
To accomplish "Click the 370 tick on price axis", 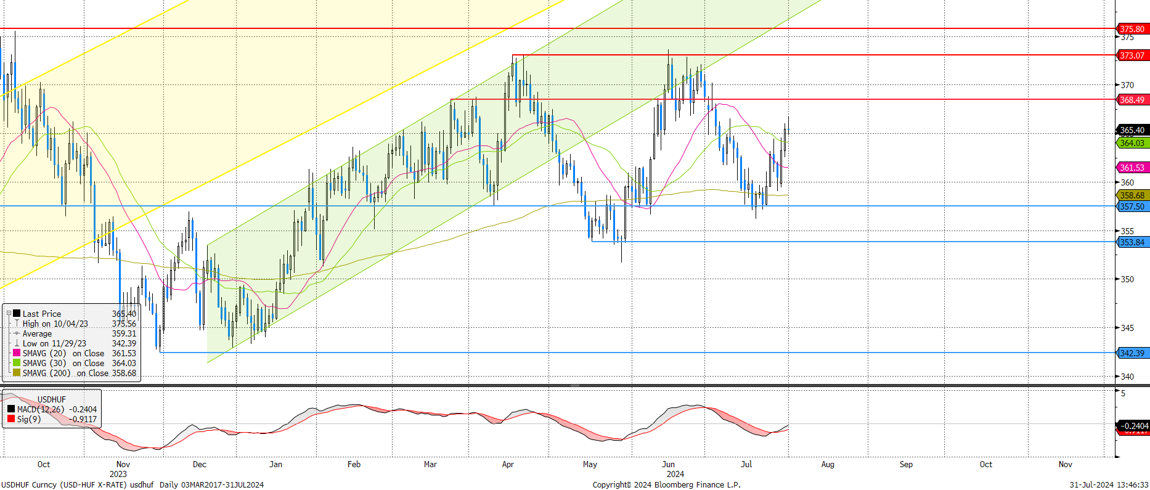I will click(x=1127, y=85).
